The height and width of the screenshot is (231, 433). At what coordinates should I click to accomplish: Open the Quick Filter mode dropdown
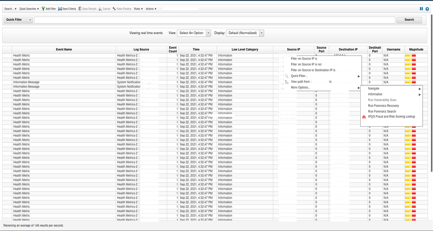point(31,20)
